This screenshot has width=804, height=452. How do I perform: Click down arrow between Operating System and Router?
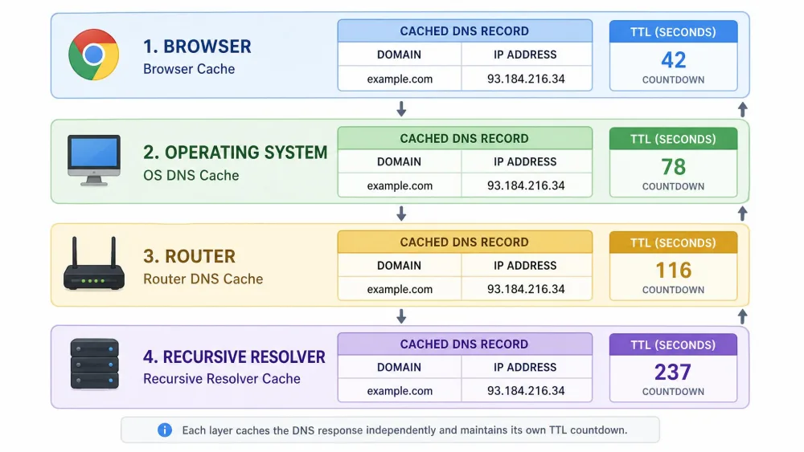(x=401, y=213)
